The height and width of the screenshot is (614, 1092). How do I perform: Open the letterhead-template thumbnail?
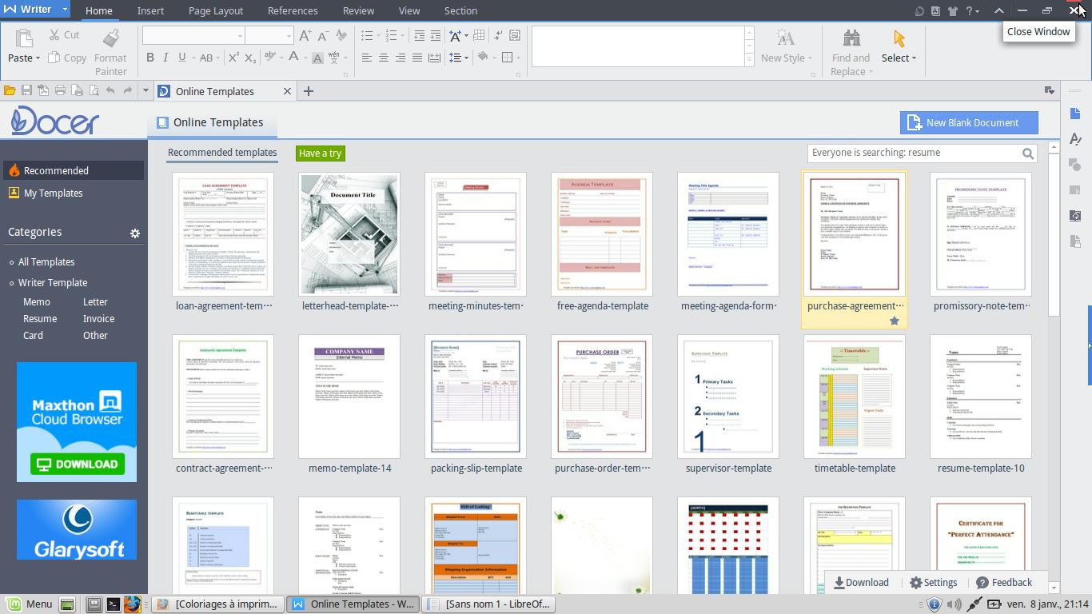click(349, 234)
